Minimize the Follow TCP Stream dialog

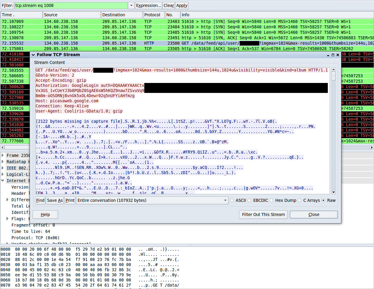(328, 55)
